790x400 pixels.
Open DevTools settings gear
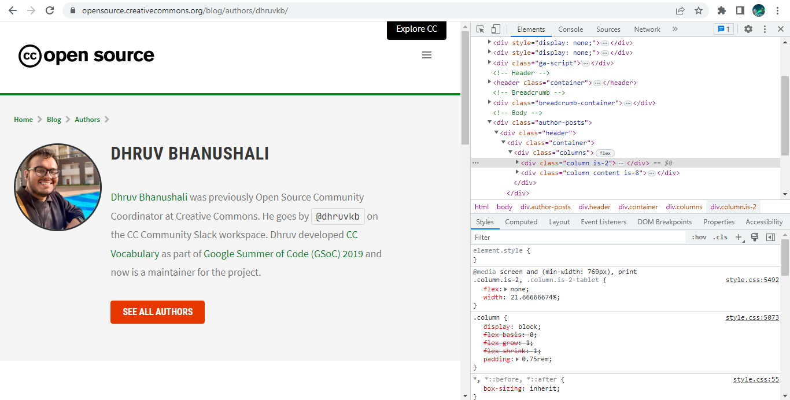tap(748, 29)
